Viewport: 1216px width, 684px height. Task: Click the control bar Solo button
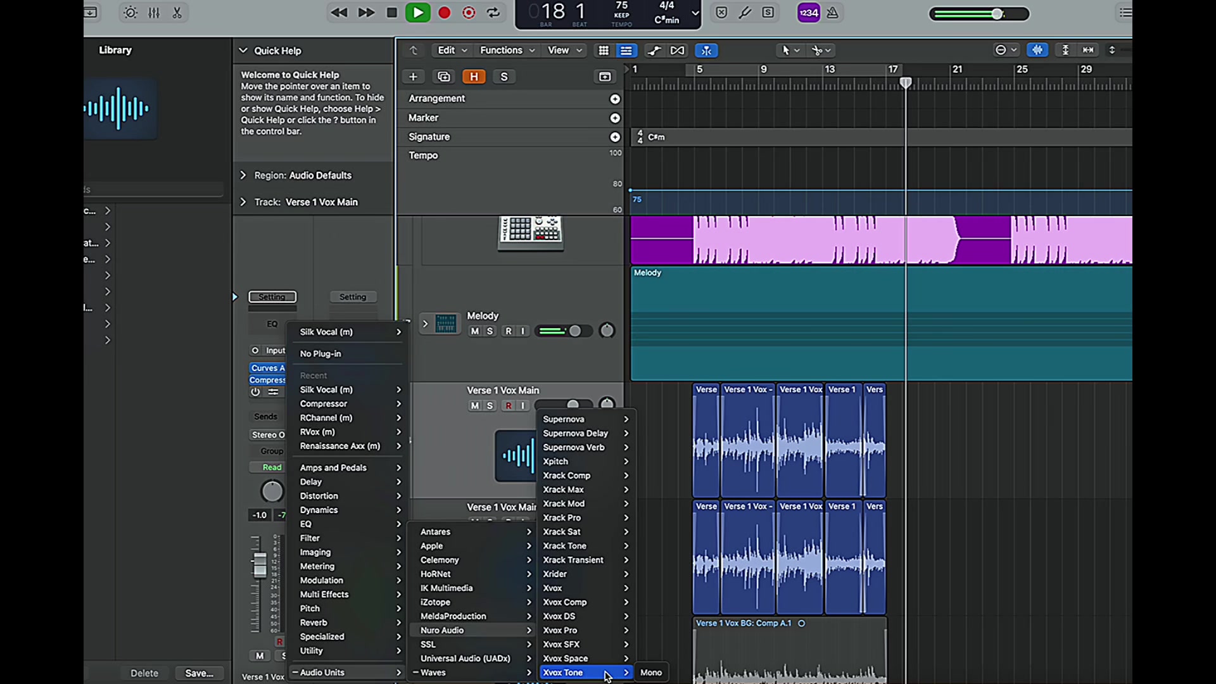point(768,13)
